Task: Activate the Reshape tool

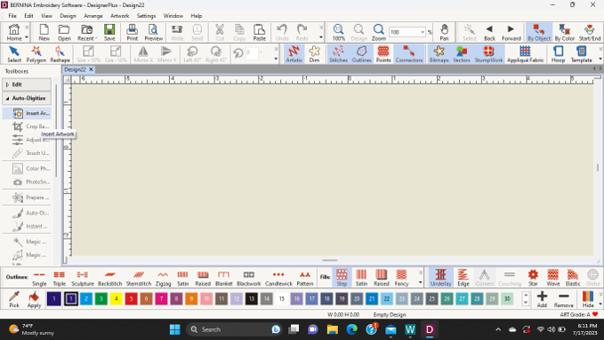Action: (60, 54)
